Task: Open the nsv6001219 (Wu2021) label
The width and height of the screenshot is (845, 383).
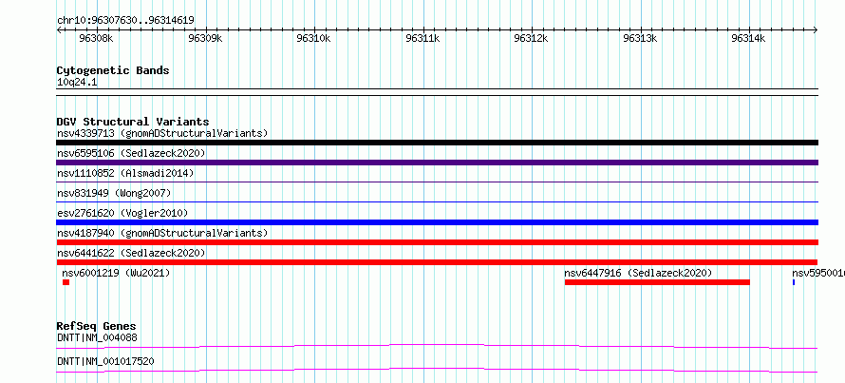Action: pos(117,273)
